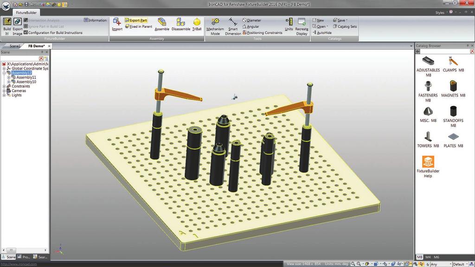Select the Lights tree item
Image resolution: width=475 pixels, height=267 pixels.
coord(16,95)
